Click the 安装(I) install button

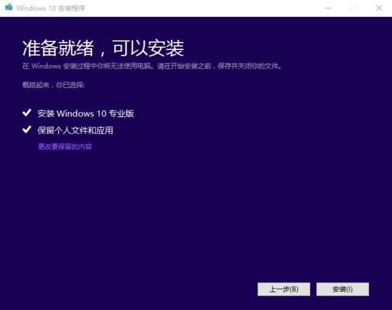(343, 289)
